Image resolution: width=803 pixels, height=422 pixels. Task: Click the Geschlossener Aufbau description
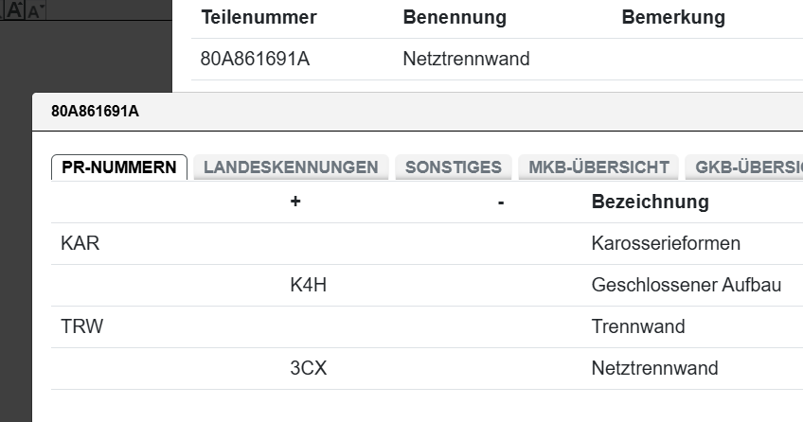tap(686, 285)
